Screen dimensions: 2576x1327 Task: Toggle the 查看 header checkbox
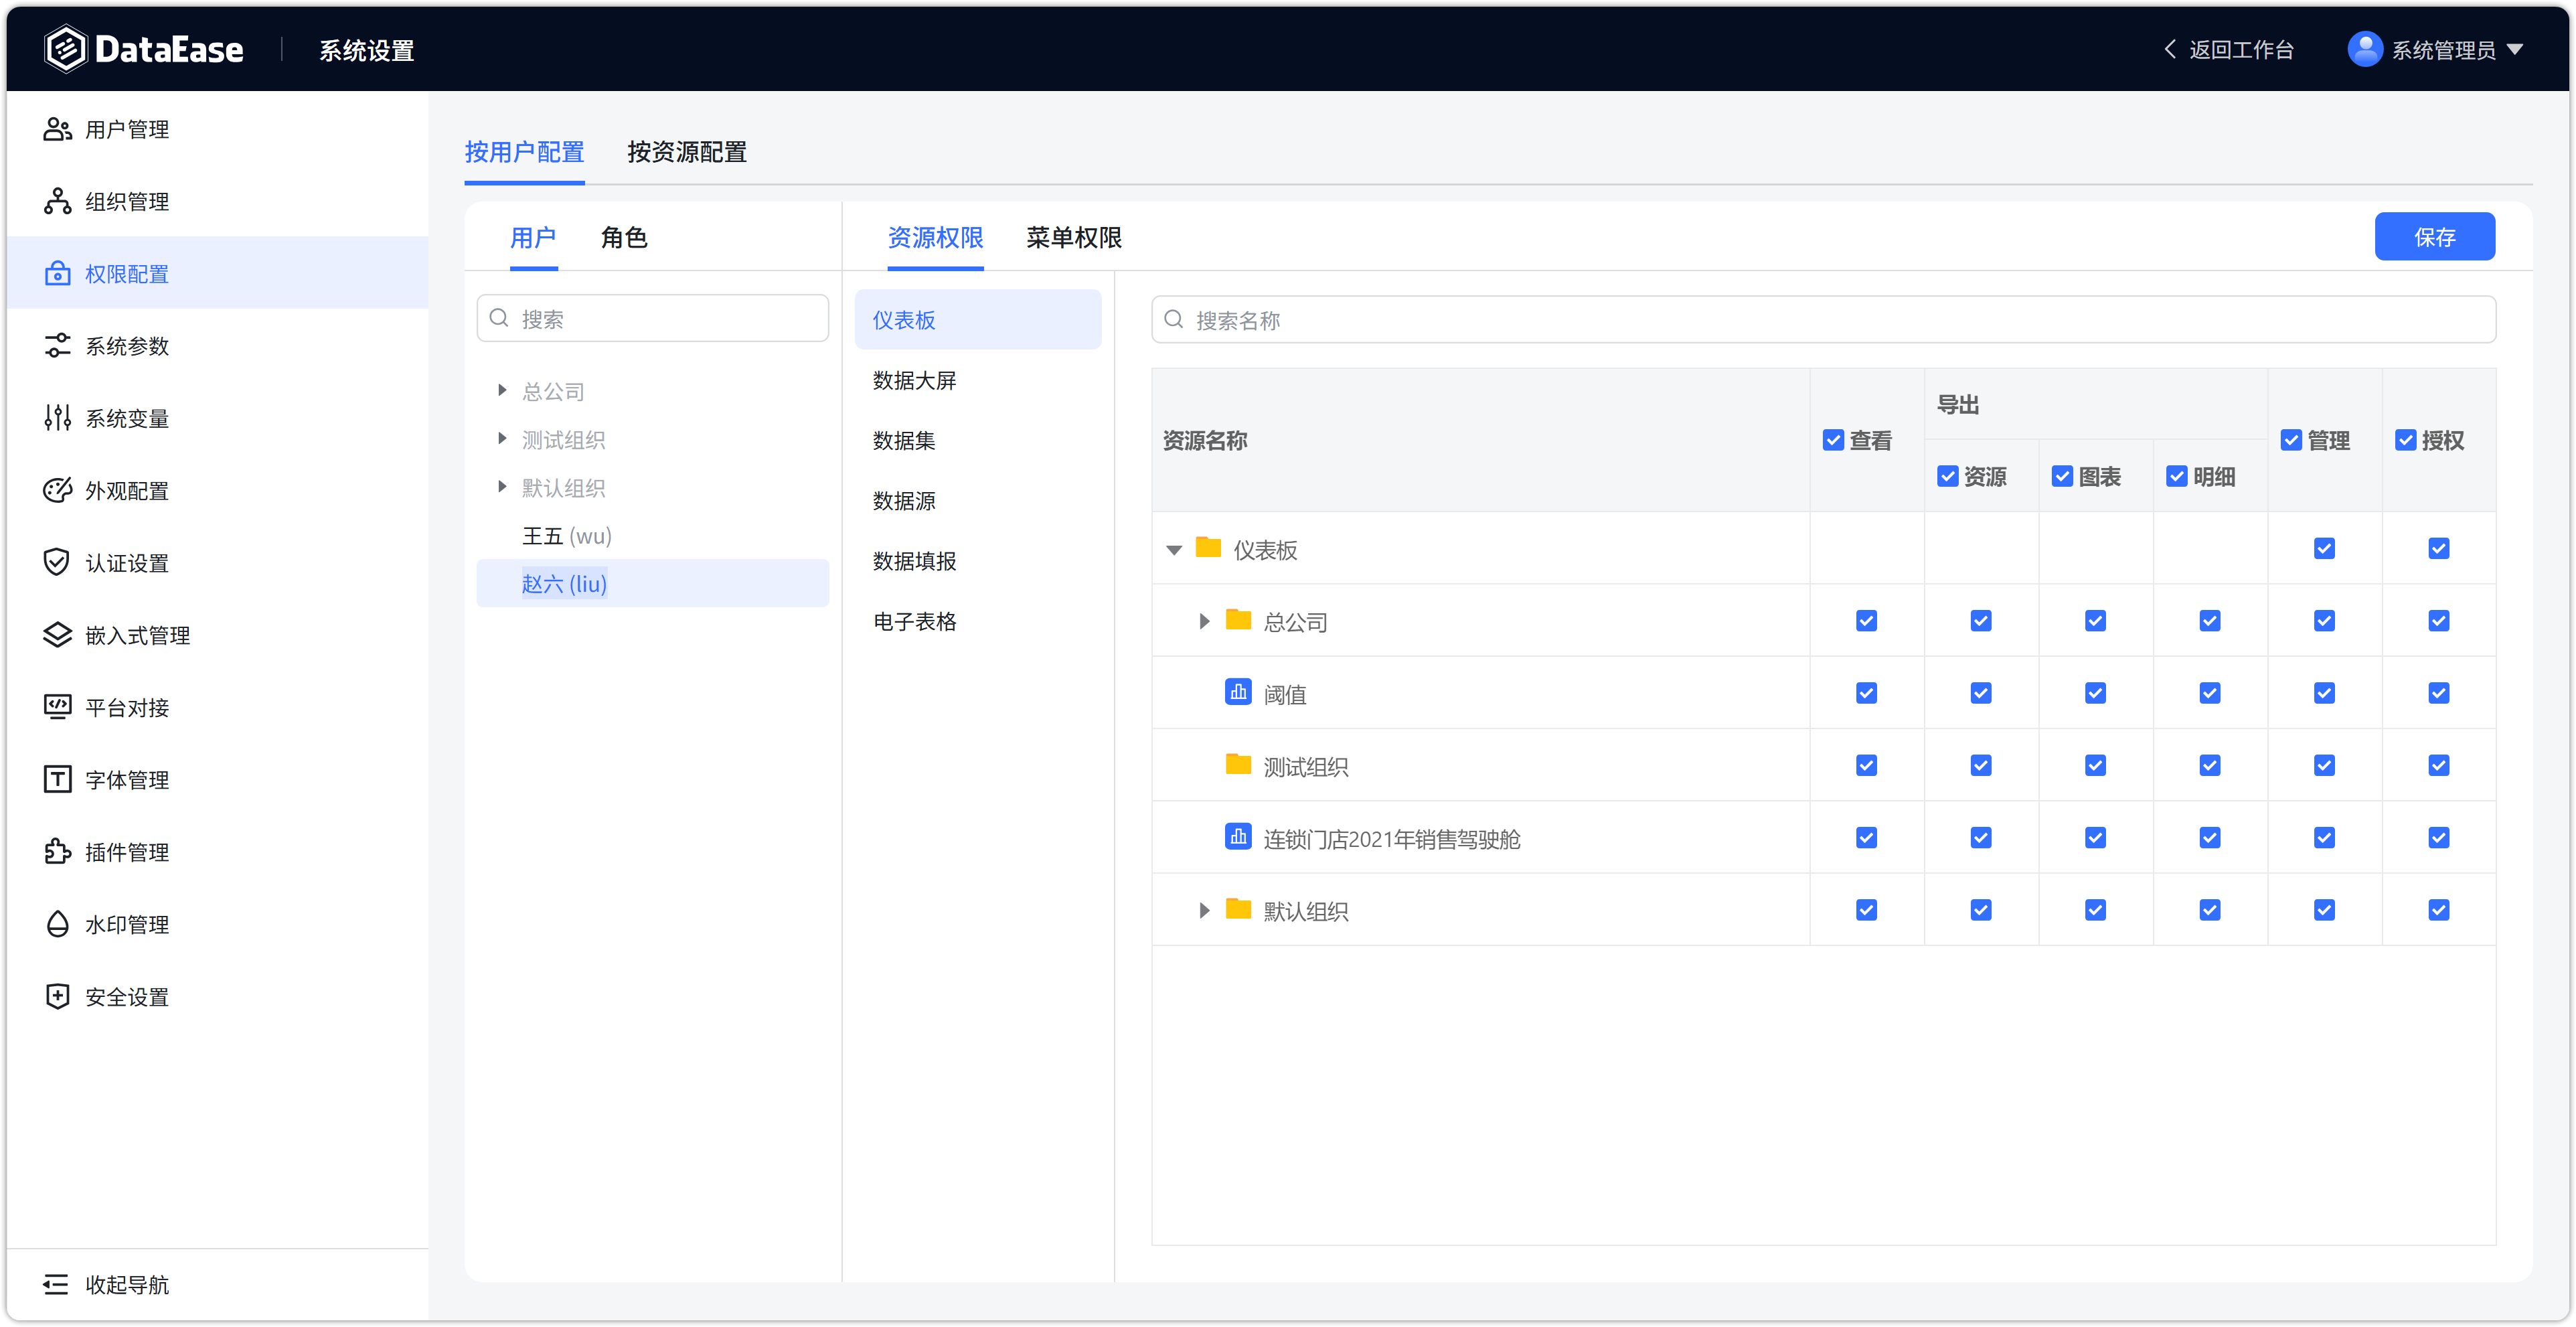1832,440
